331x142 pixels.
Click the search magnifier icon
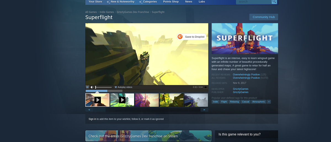(274, 2)
